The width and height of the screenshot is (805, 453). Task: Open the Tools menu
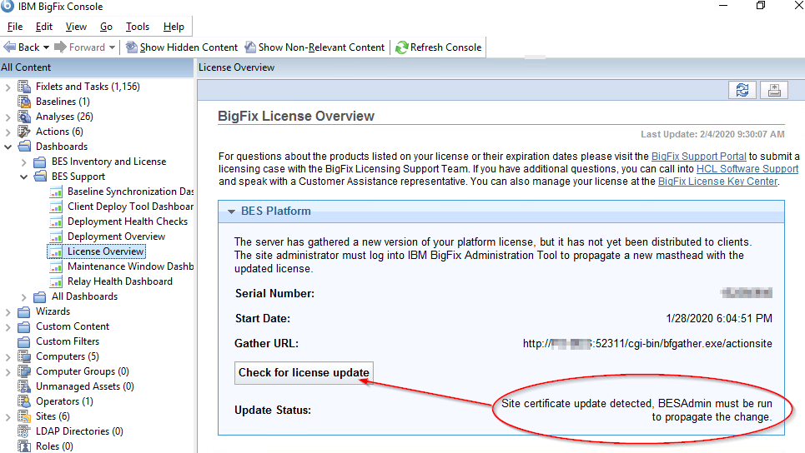(138, 27)
